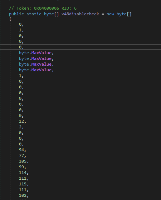Select the v48disablecheck field name
161x200 pixels.
[x=80, y=14]
